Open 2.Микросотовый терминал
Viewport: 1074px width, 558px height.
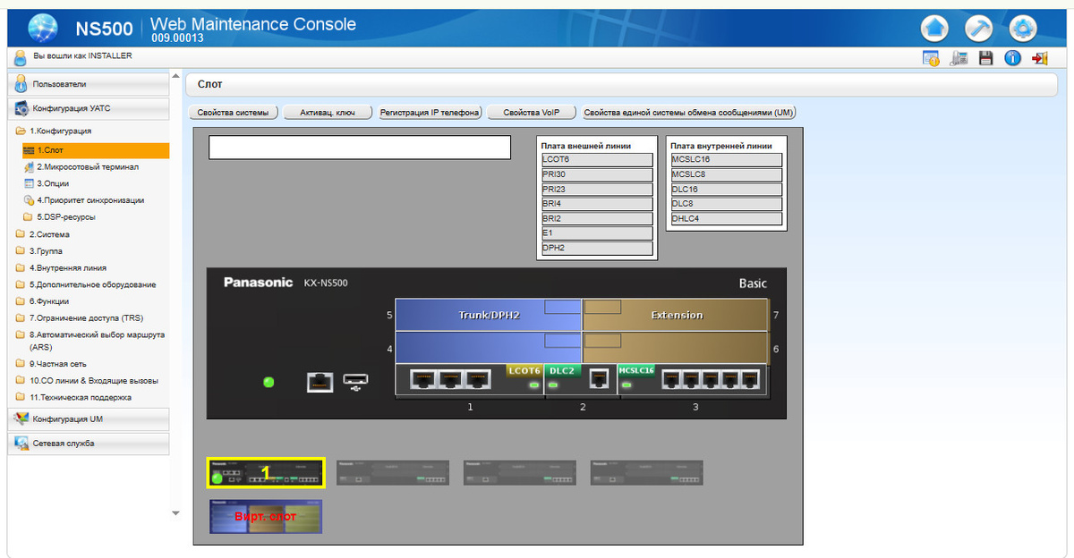(81, 167)
